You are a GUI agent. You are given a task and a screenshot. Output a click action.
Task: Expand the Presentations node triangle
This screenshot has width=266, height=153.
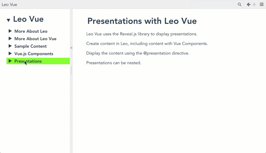[x=10, y=61]
